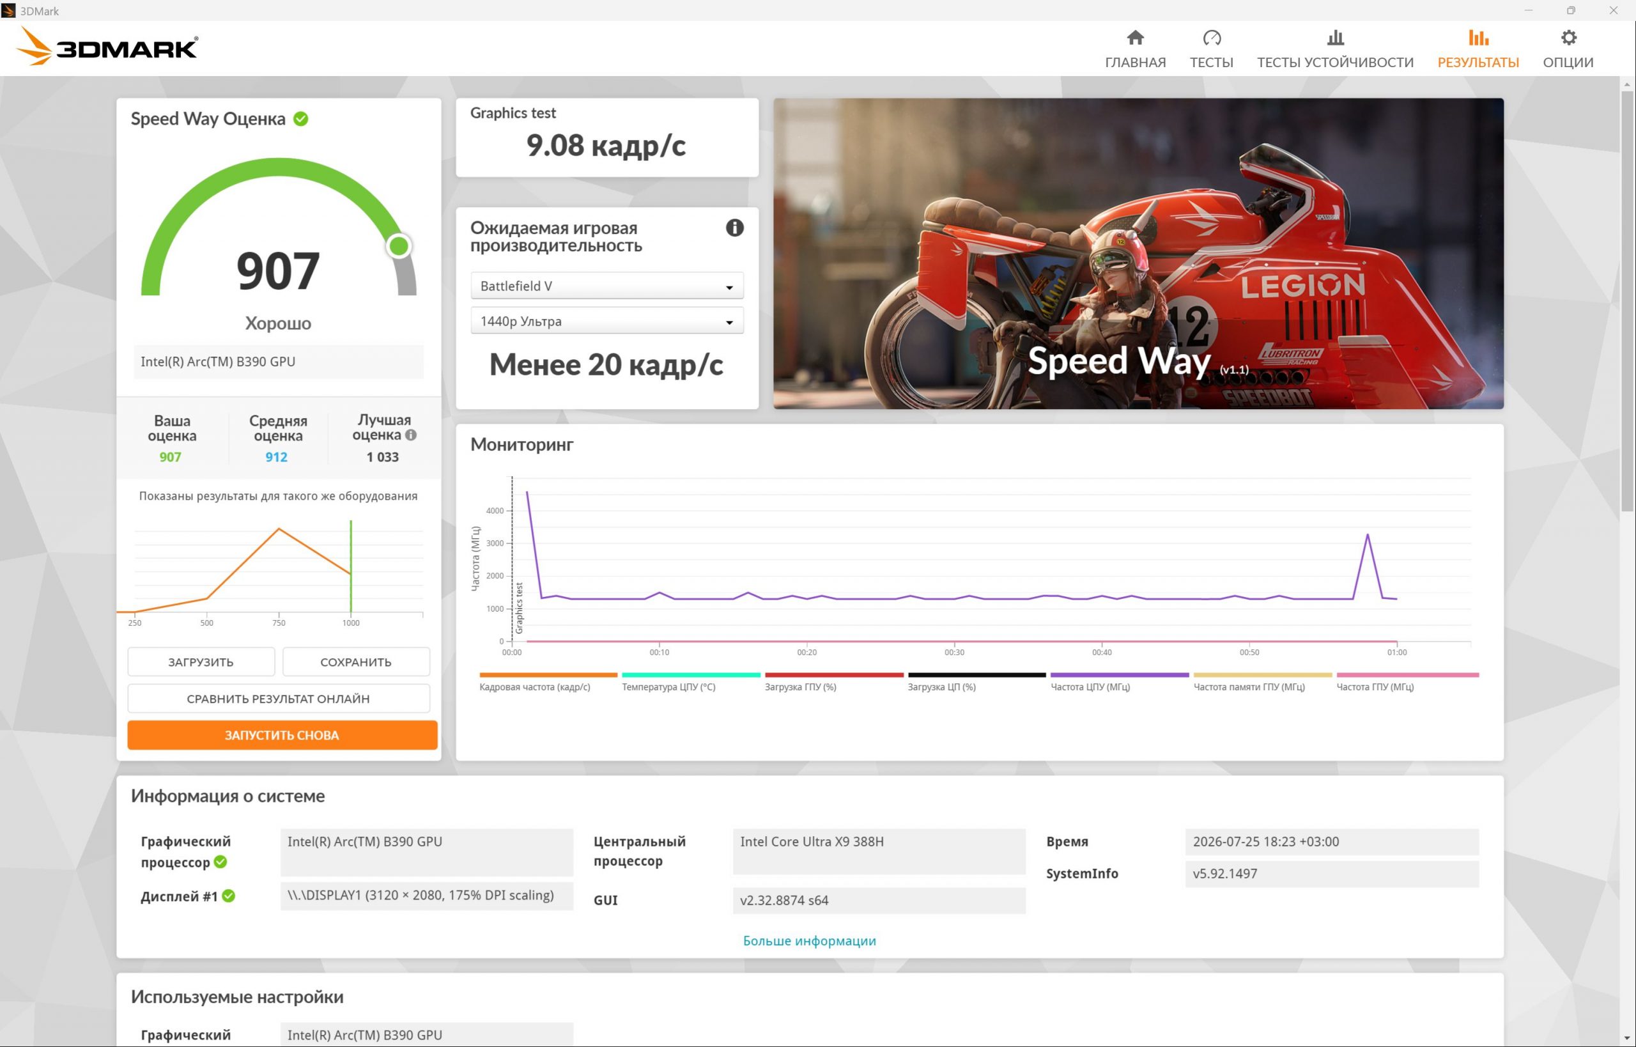This screenshot has width=1636, height=1047.
Task: Click the Мониторинг panel heading
Action: (522, 445)
